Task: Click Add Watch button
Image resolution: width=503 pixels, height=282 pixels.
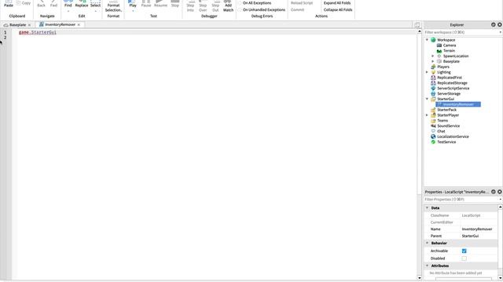Action: [x=228, y=6]
